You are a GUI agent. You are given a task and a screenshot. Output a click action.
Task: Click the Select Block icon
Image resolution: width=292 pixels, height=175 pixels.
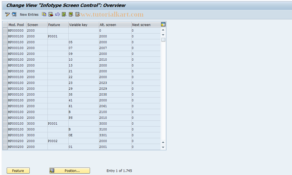click(71, 14)
